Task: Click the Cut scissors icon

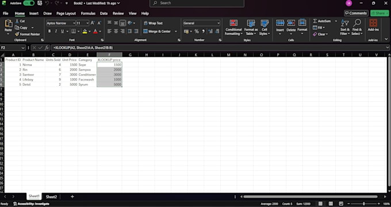Action: [x=17, y=21]
